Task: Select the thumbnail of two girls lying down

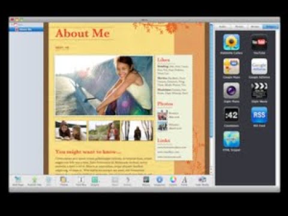Action: (x=71, y=130)
